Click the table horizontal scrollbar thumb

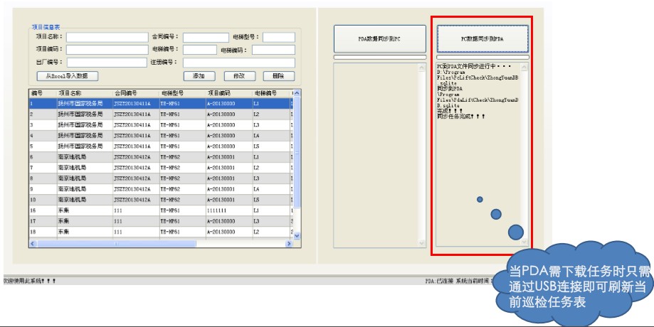tap(117, 243)
